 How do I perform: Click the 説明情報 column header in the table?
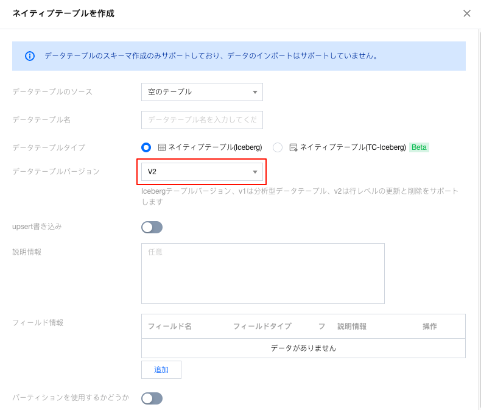[x=352, y=327]
